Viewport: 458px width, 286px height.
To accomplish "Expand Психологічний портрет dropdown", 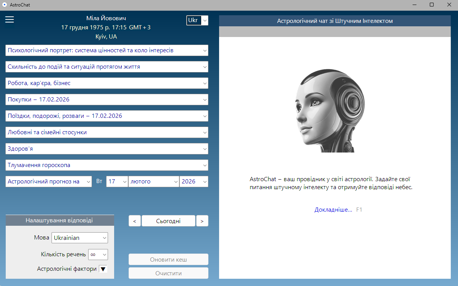I will point(107,50).
